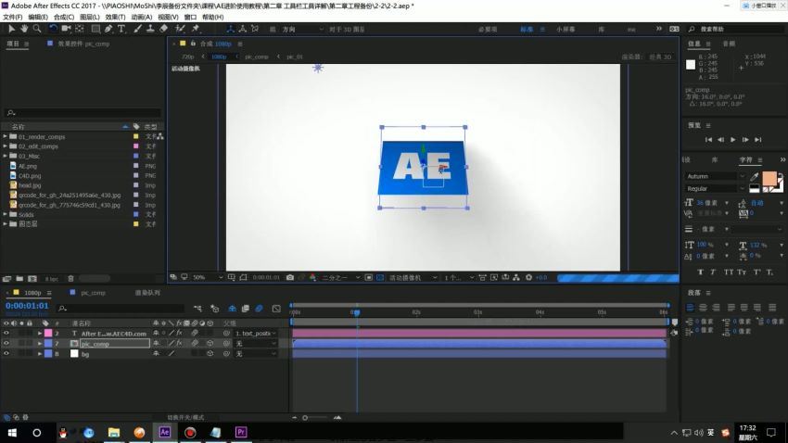Viewport: 788px width, 443px height.
Task: Select the Hand tool
Action: (x=23, y=29)
